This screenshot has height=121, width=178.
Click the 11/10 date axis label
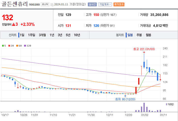click(53, 115)
